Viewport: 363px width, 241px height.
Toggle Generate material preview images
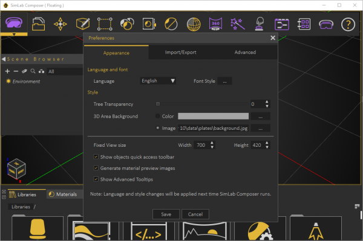point(96,168)
